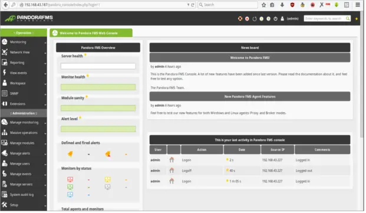The width and height of the screenshot is (366, 213).
Task: Click the lifebuoy help icon in header
Action: click(240, 19)
